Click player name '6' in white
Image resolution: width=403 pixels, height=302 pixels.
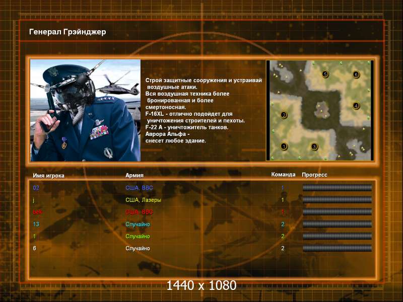(34, 248)
